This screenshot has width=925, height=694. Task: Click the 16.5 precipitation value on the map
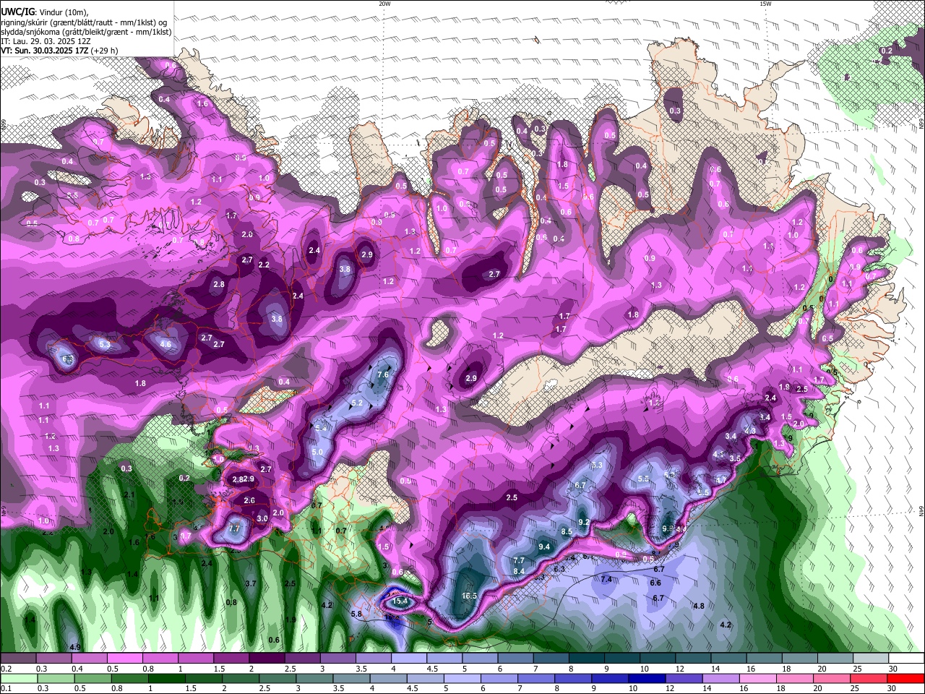click(469, 596)
